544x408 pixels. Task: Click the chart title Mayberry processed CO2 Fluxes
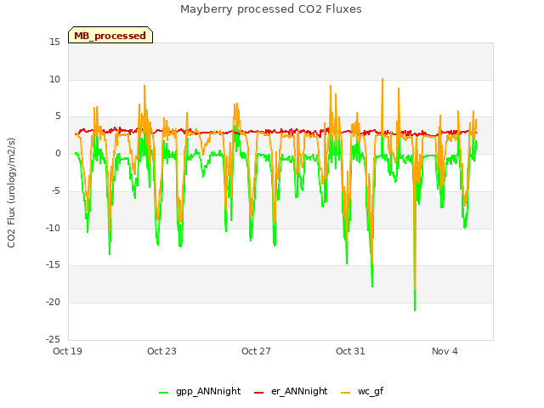(x=271, y=9)
